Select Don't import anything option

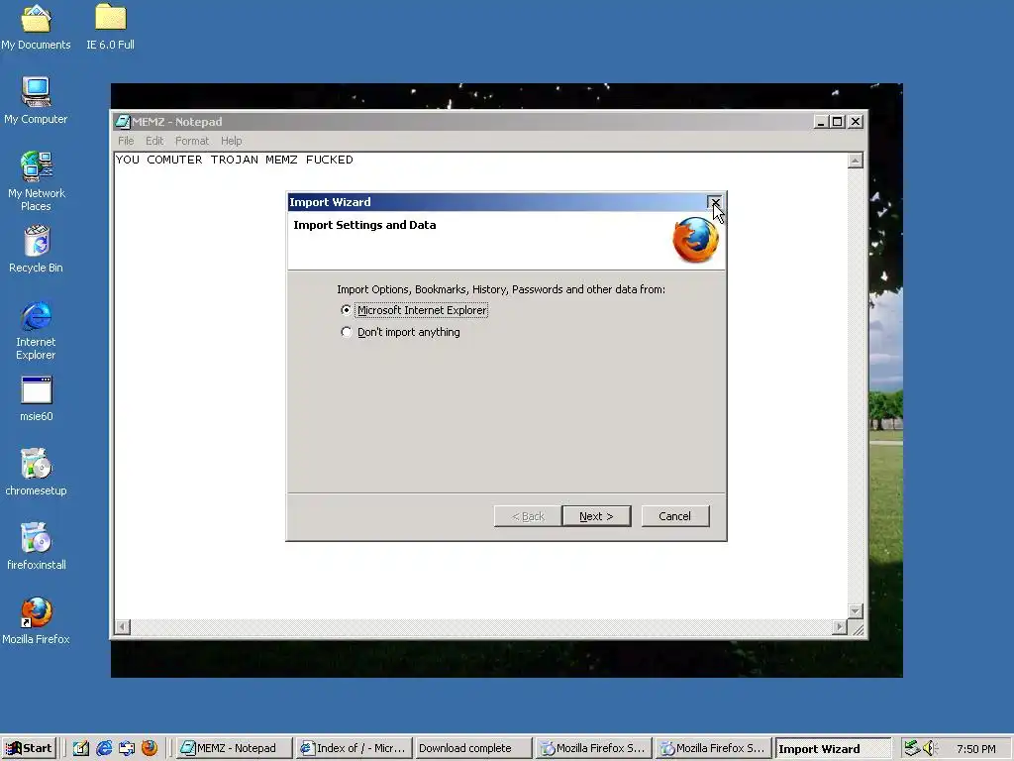pyautogui.click(x=401, y=332)
